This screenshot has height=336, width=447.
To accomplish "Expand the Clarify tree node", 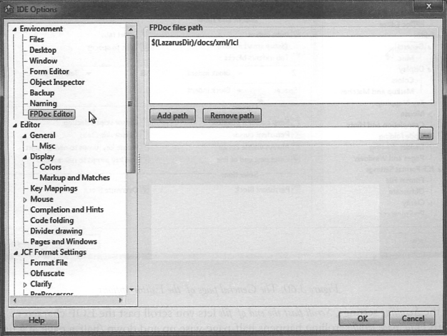I will (x=25, y=284).
